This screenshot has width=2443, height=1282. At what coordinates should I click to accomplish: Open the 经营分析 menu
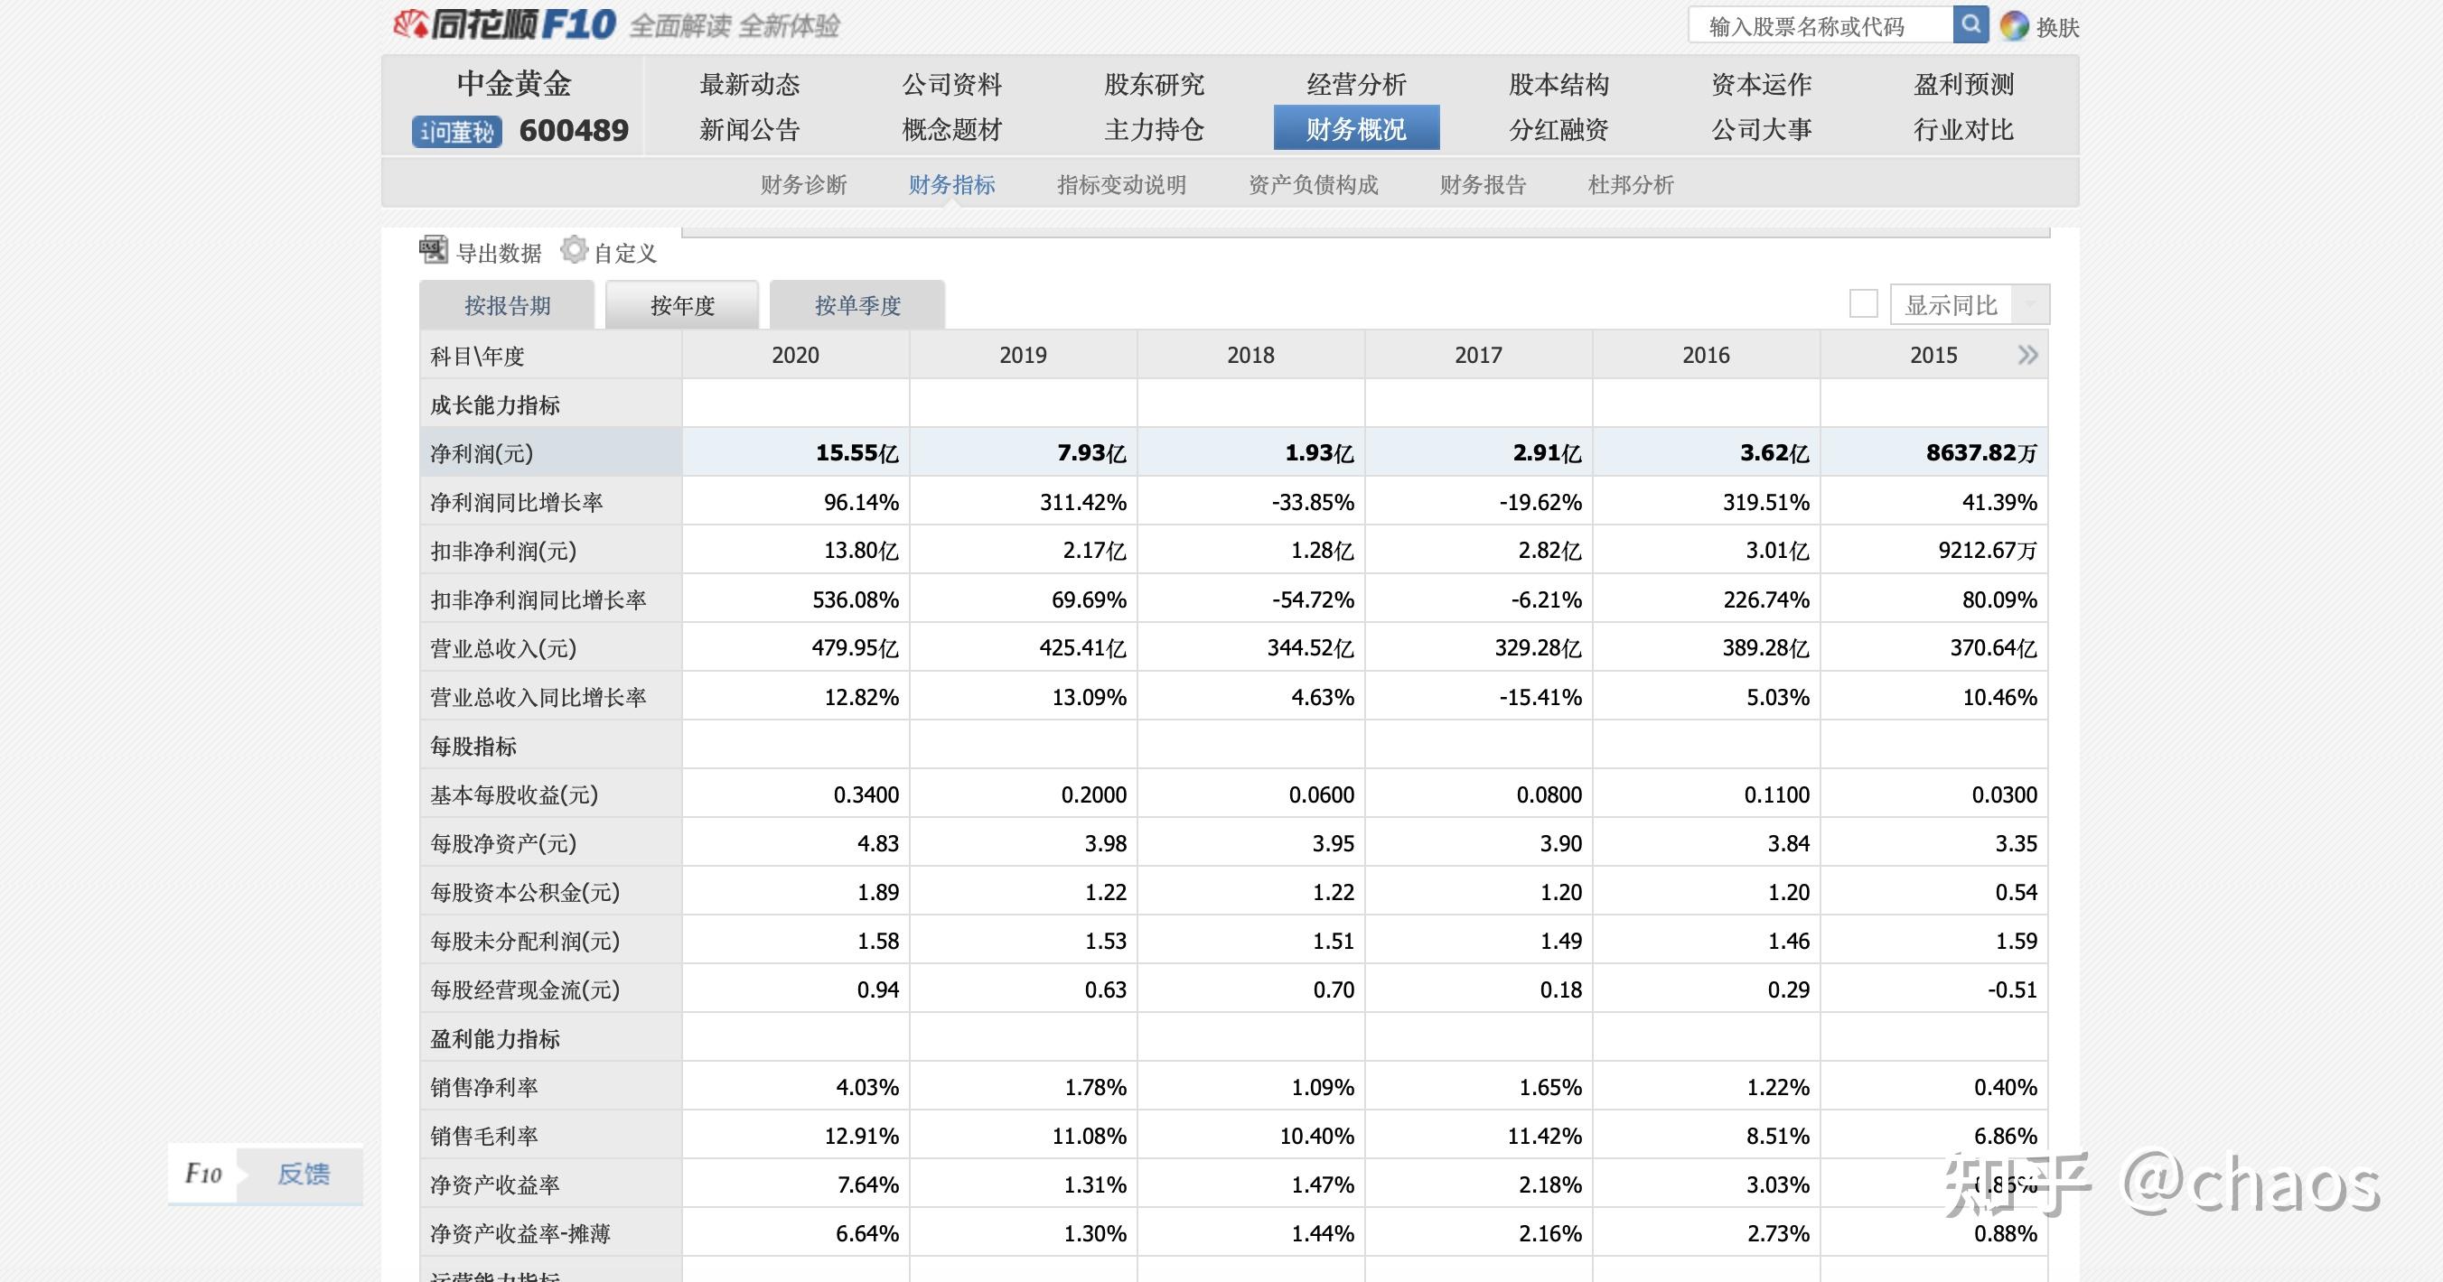click(x=1356, y=84)
